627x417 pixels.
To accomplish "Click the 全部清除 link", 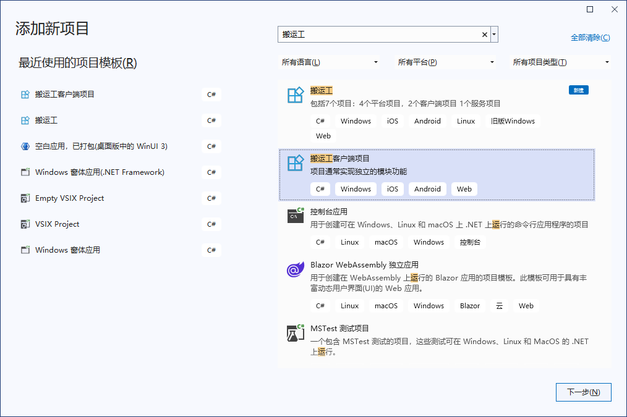I will tap(591, 38).
